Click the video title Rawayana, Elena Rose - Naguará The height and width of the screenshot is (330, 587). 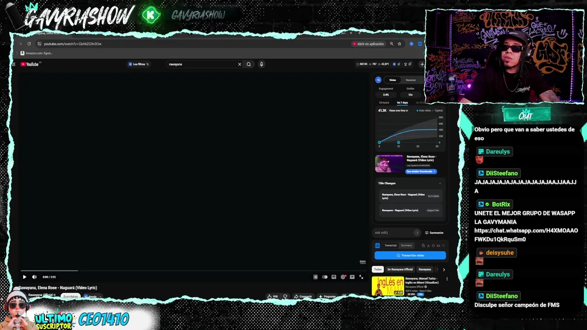pyautogui.click(x=58, y=288)
